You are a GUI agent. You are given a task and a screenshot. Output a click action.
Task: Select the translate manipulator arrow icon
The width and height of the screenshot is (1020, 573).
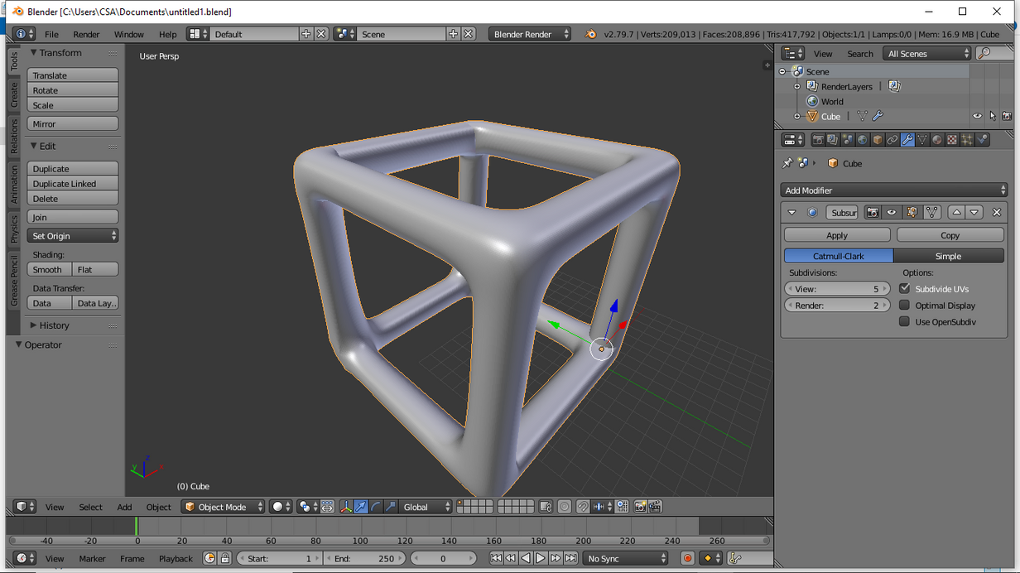tap(361, 507)
